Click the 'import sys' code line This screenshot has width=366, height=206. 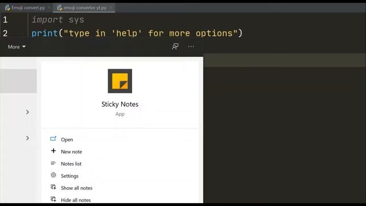pyautogui.click(x=58, y=20)
